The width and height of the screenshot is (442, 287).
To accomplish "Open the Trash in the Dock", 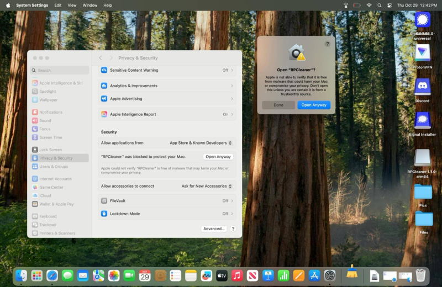I will (x=420, y=275).
